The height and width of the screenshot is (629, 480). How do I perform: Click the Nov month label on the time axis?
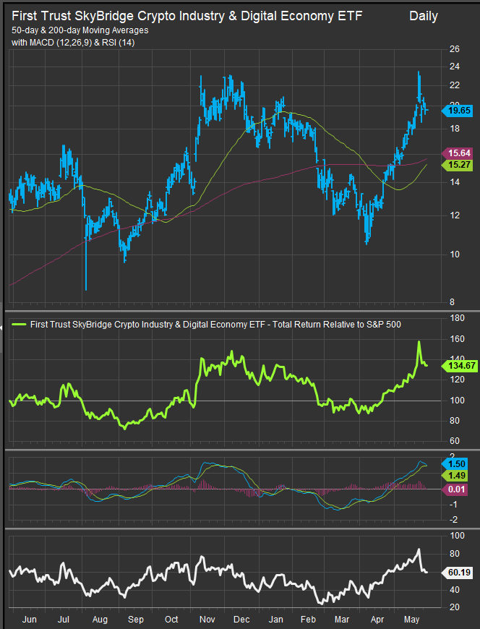(207, 620)
